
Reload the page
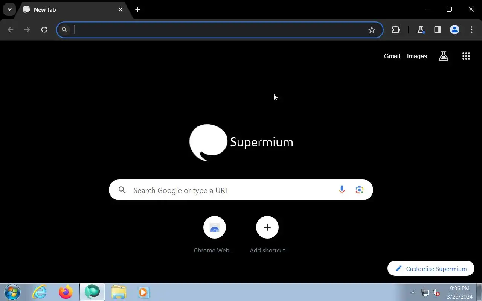(x=44, y=30)
